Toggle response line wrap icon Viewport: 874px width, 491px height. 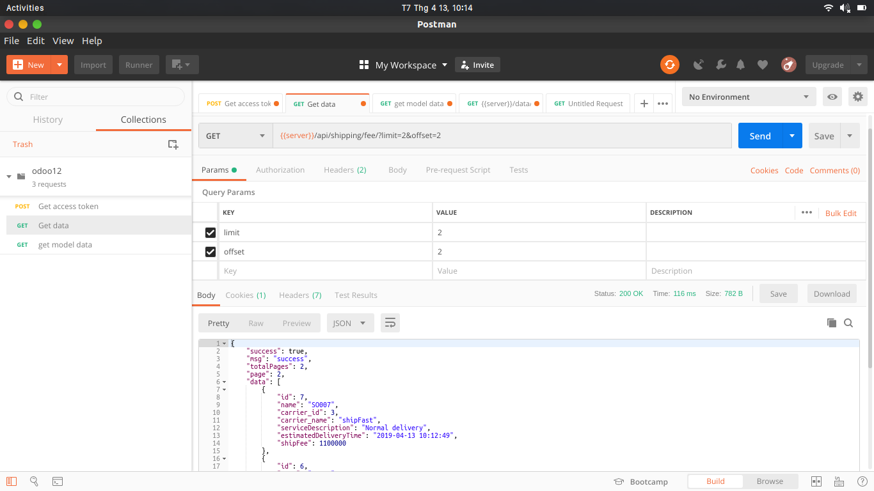pos(390,323)
